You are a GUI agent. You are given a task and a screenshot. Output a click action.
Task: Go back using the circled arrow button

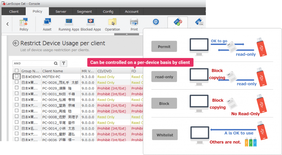[x=16, y=43]
